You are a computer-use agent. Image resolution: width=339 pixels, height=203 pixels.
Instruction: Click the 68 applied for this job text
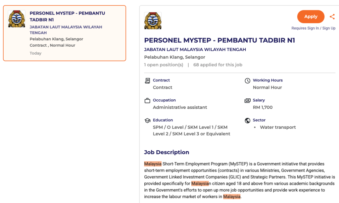[x=218, y=65]
